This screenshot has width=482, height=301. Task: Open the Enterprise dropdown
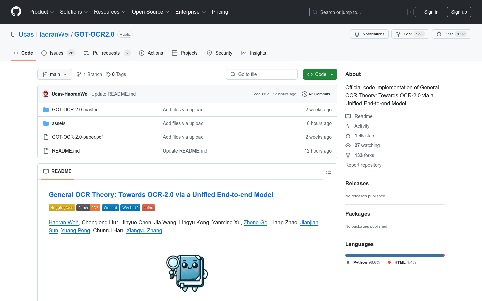click(190, 12)
